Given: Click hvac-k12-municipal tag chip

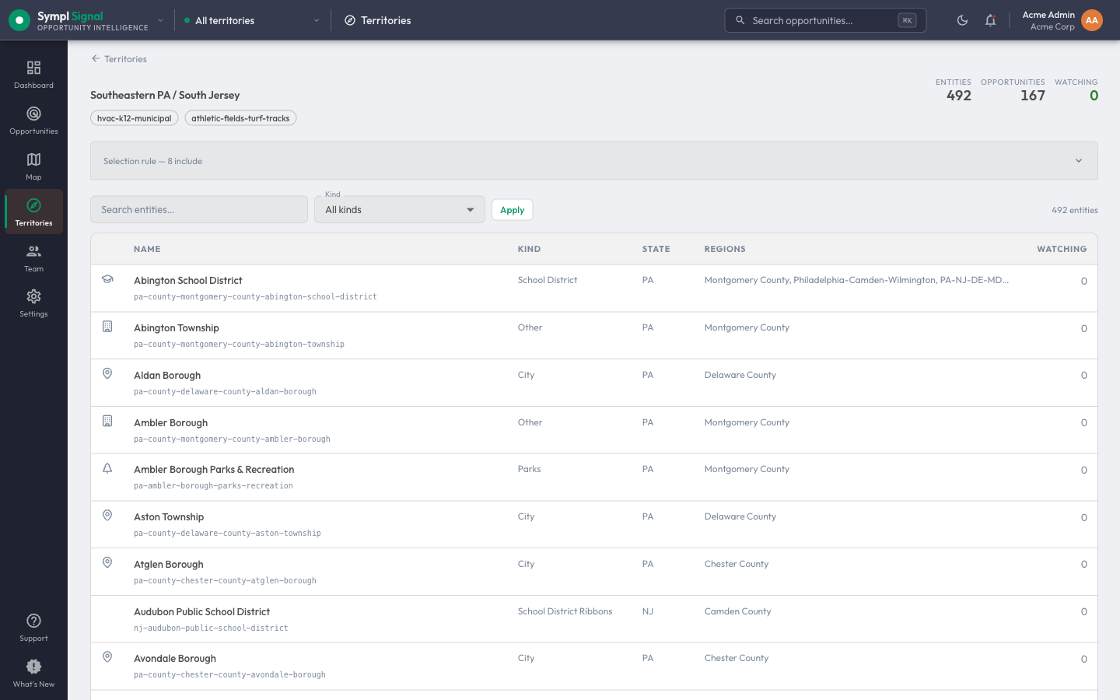Looking at the screenshot, I should click(135, 118).
